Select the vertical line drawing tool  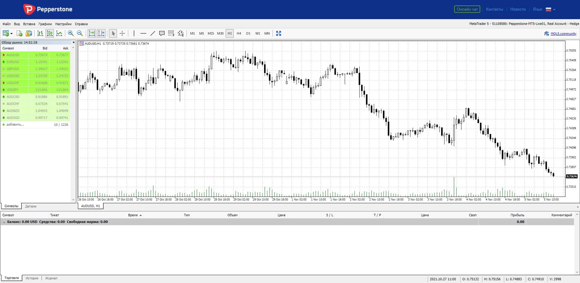coord(134,33)
